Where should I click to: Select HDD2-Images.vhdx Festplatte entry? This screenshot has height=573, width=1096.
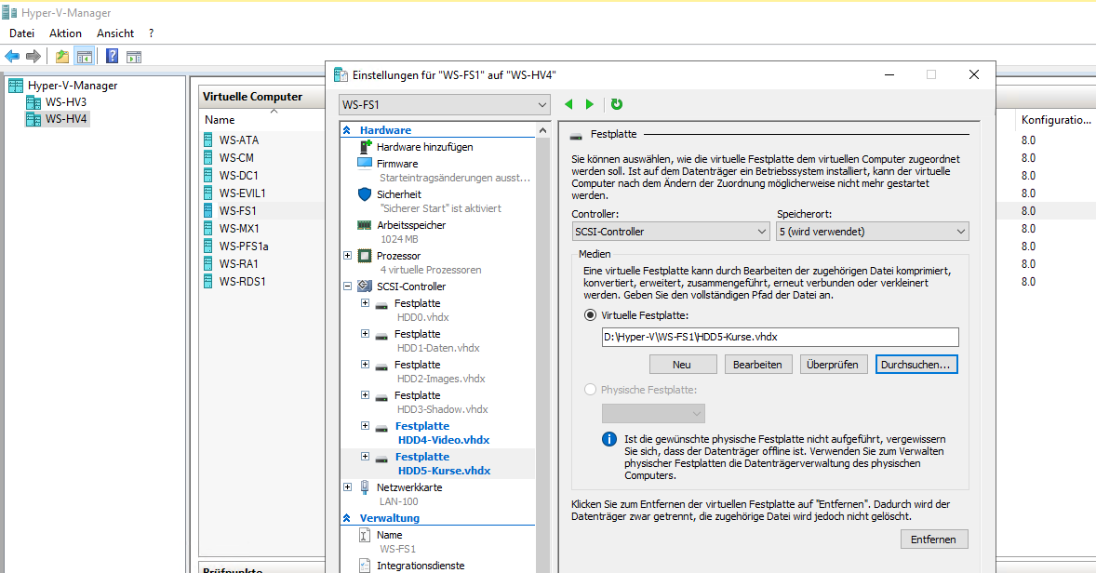point(440,372)
